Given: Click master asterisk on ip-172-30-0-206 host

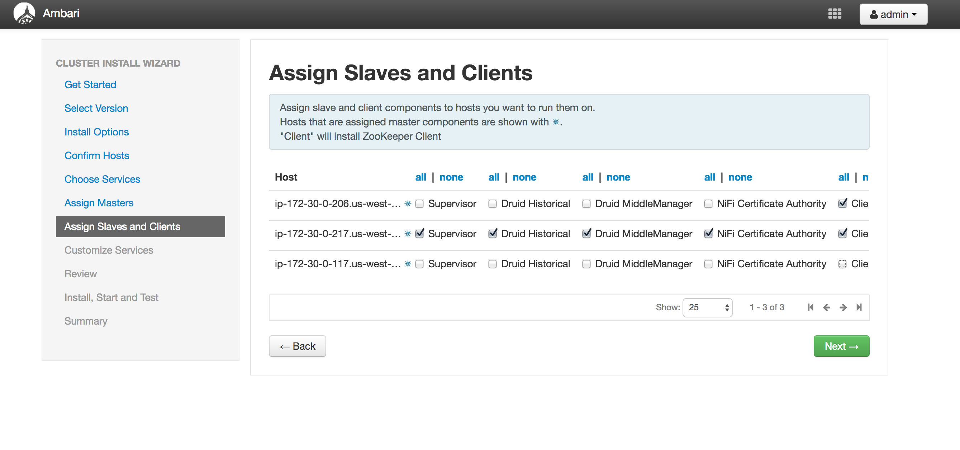Looking at the screenshot, I should point(408,204).
